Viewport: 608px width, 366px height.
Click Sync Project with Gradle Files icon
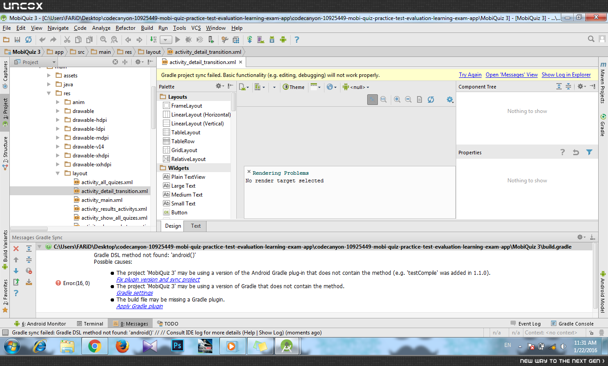pyautogui.click(x=250, y=40)
